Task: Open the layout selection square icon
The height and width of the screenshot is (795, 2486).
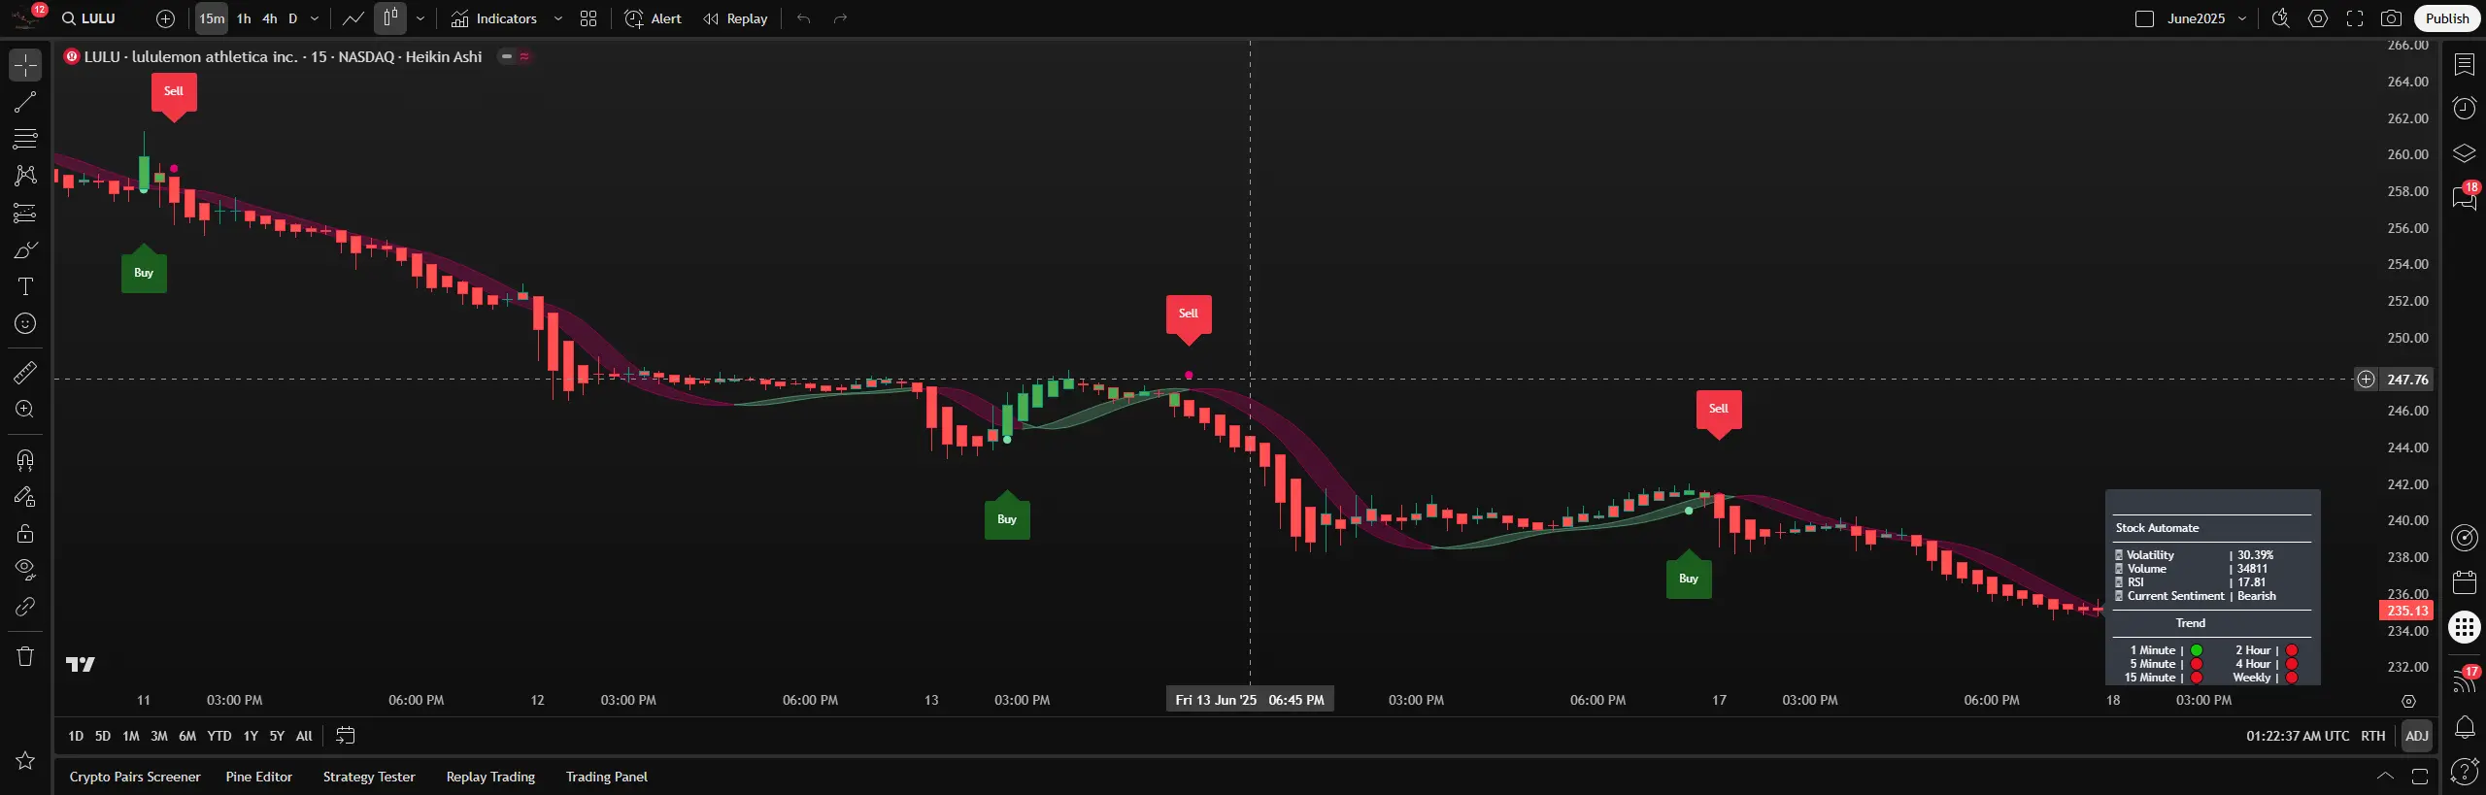Action: coord(2144,18)
